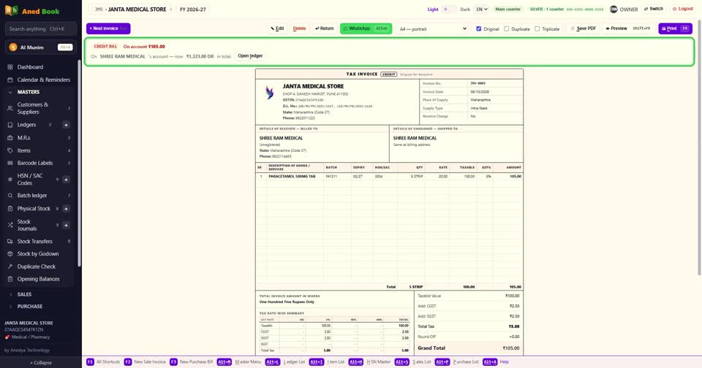This screenshot has height=368, width=702.
Task: Start New Purchase Bill via F3
Action: click(x=191, y=361)
